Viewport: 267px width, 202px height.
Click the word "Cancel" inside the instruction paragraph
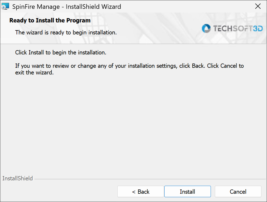229,66
